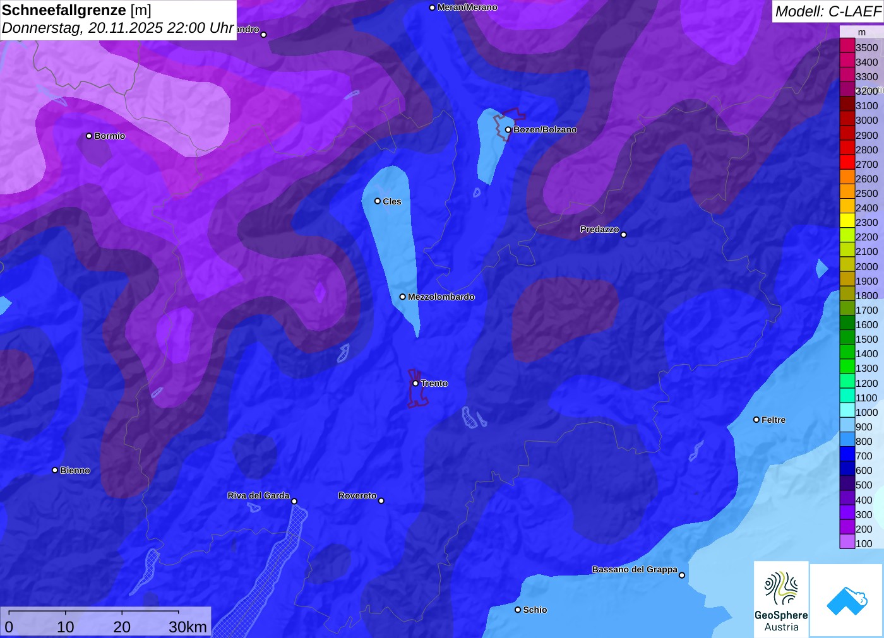Click the 1500 m green legend swatch

tap(847, 337)
